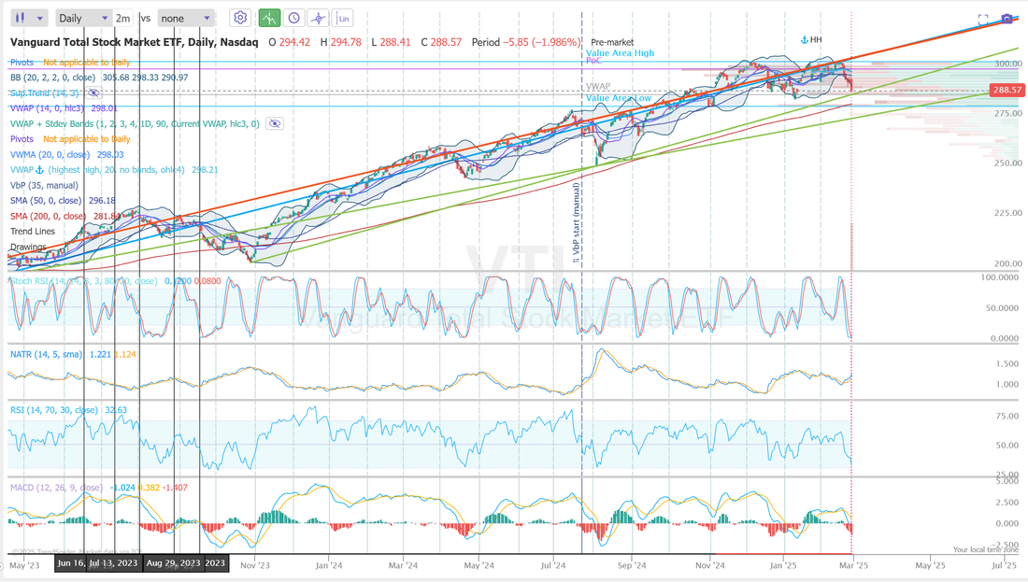Select the SMA (50, 0, close) label

46,201
